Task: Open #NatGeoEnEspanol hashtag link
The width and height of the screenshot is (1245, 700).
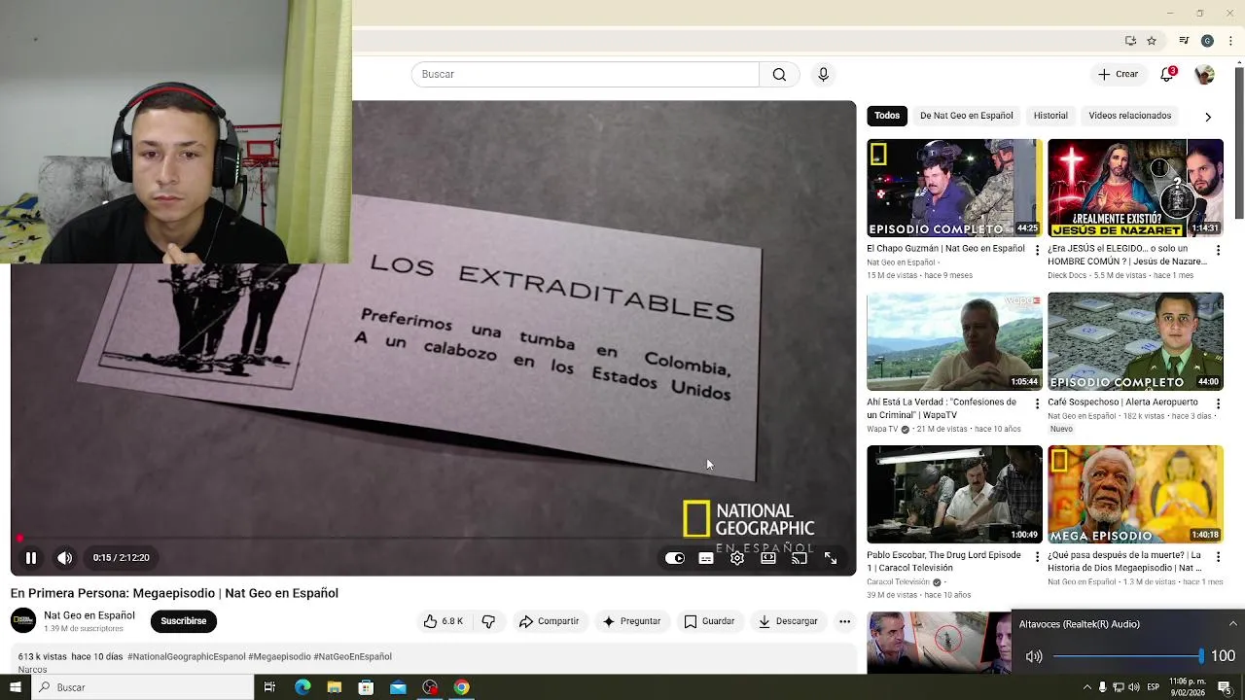Action: coord(352,657)
